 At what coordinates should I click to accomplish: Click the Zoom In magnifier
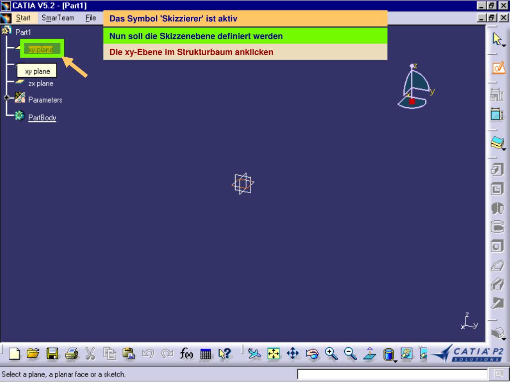pos(331,354)
